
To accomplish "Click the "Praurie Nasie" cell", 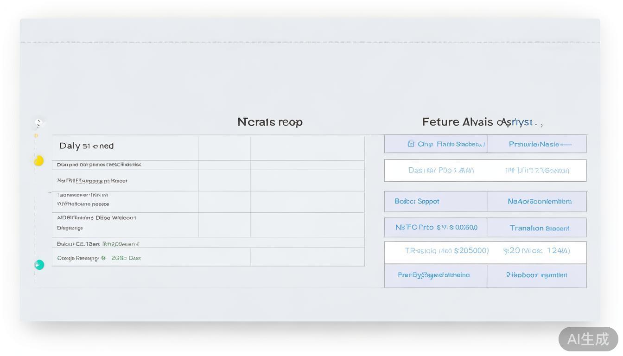I will tap(537, 144).
